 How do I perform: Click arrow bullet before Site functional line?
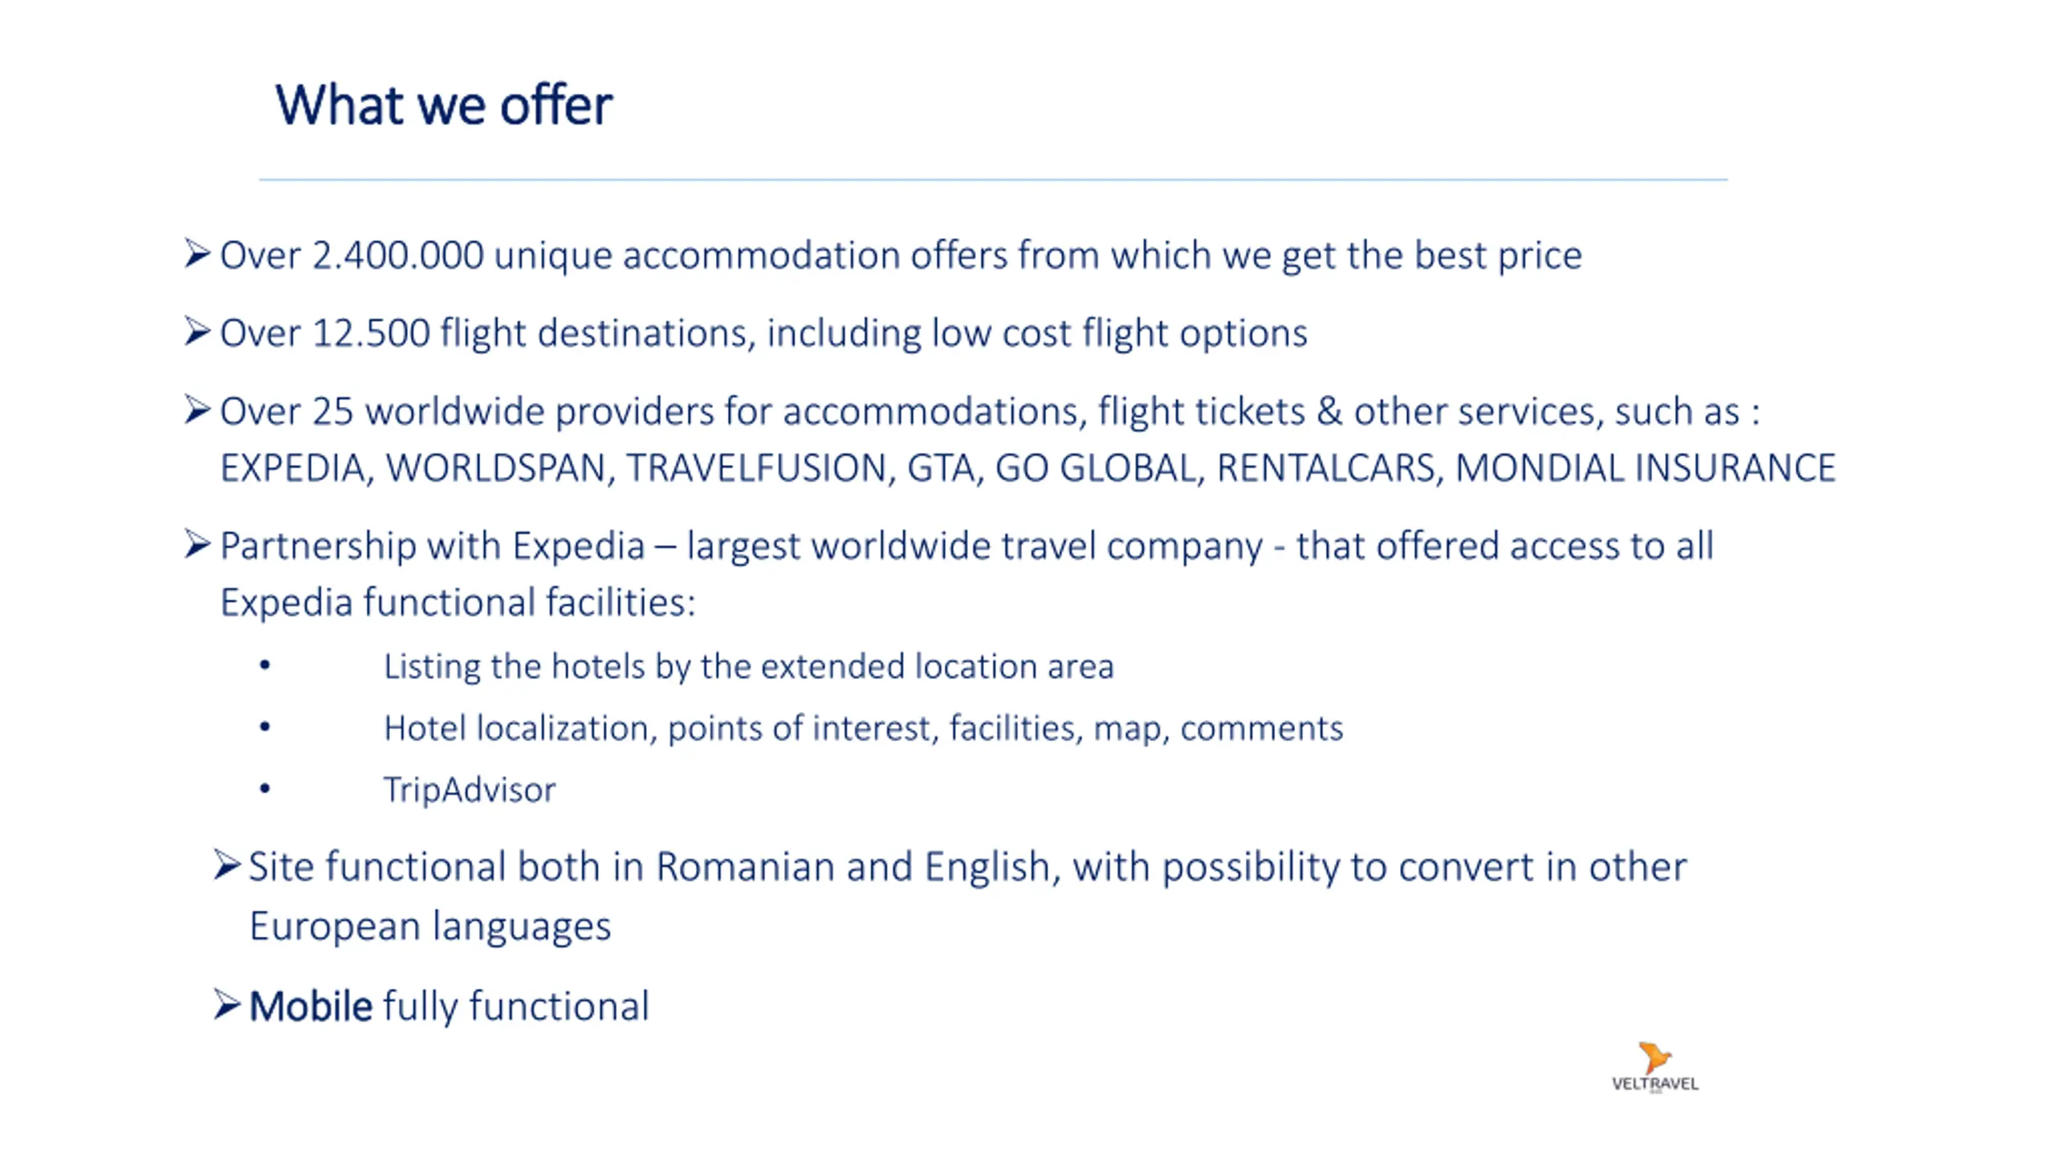226,865
